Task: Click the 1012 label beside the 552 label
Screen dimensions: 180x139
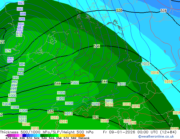Action: point(68,114)
